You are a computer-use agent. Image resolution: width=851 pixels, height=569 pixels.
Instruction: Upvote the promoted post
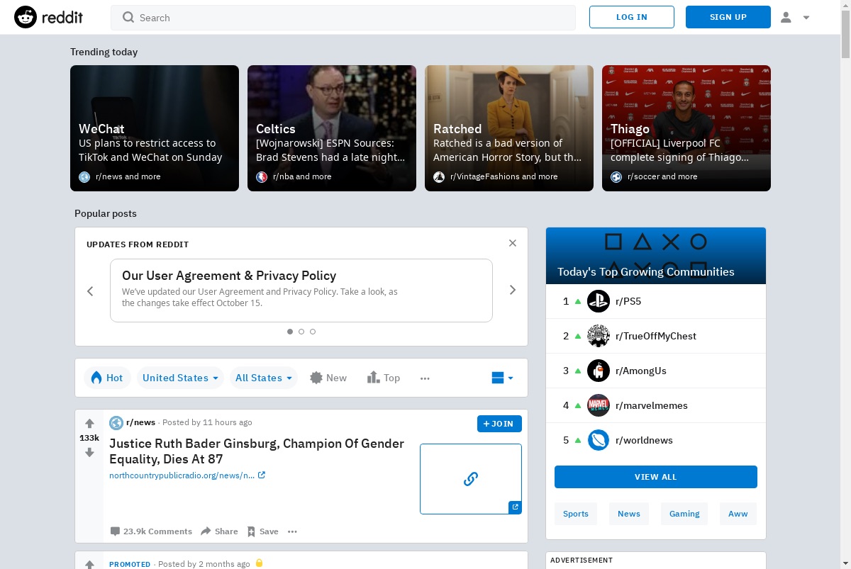tap(89, 565)
